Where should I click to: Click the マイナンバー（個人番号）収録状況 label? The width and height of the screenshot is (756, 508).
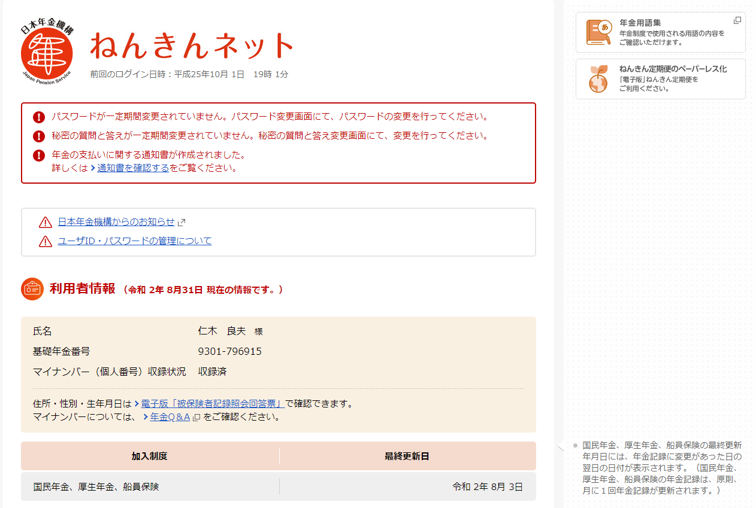tap(109, 372)
